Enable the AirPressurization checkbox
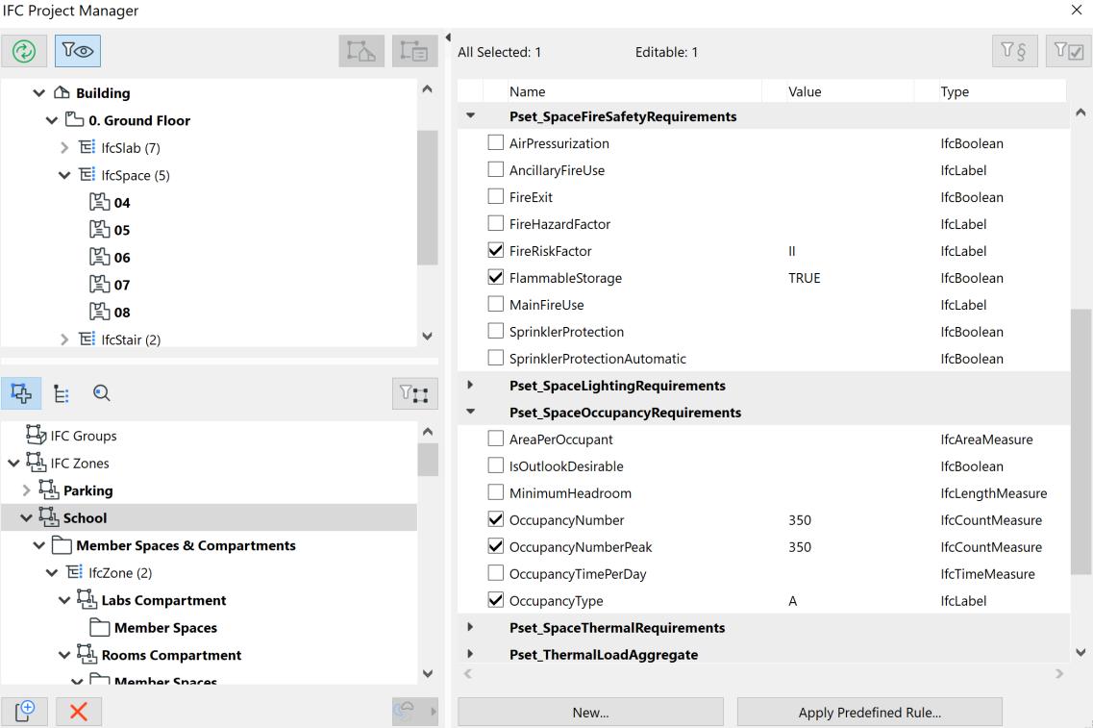The width and height of the screenshot is (1093, 728). click(496, 143)
